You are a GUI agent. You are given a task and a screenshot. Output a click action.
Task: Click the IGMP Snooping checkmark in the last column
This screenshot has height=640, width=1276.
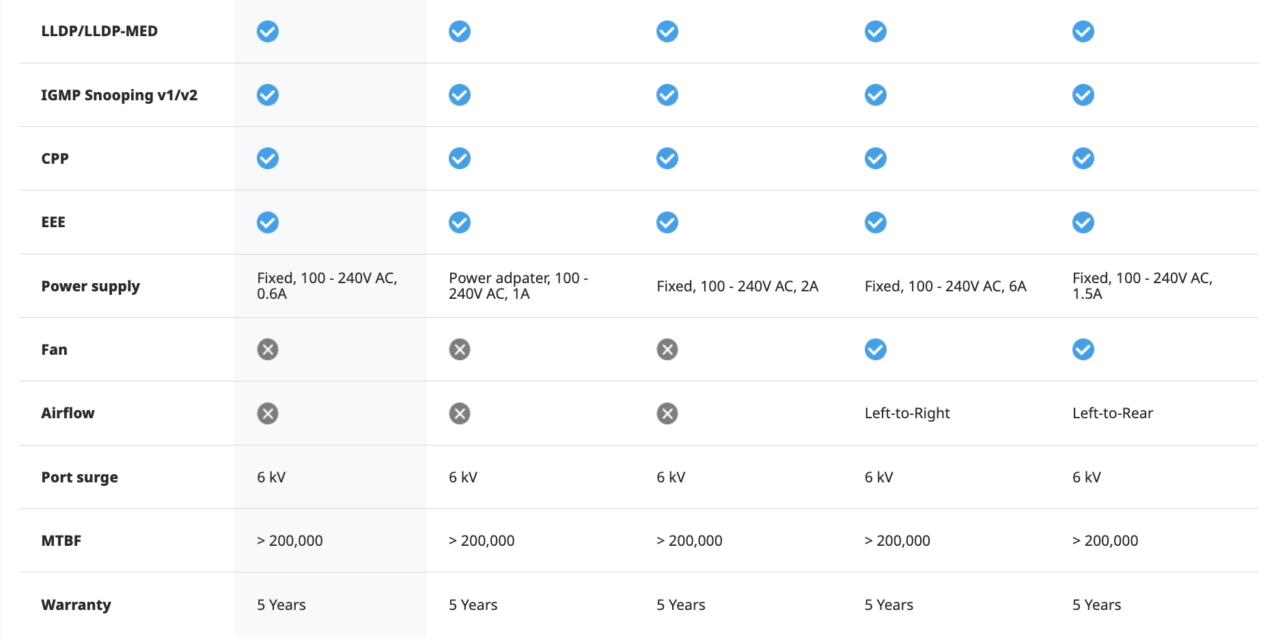(1083, 95)
